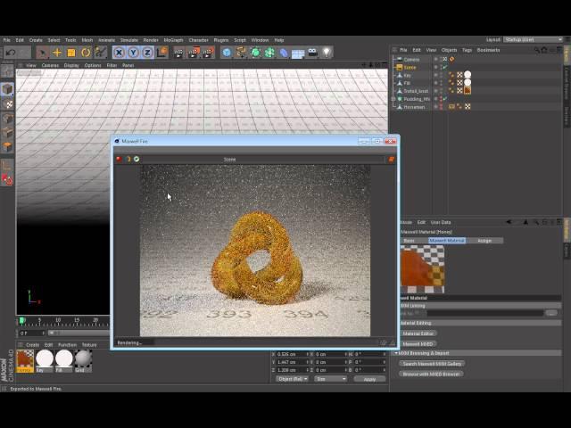This screenshot has width=571, height=428.
Task: Open the Render menu
Action: click(151, 40)
